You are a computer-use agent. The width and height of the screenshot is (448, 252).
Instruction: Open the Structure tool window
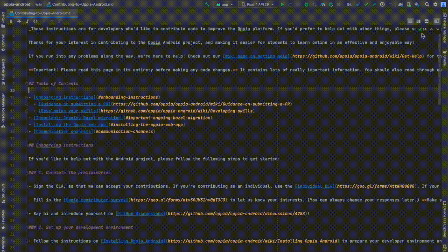coord(3,193)
